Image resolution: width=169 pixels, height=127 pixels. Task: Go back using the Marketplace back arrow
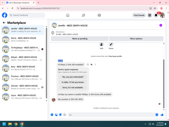click(x=4, y=23)
